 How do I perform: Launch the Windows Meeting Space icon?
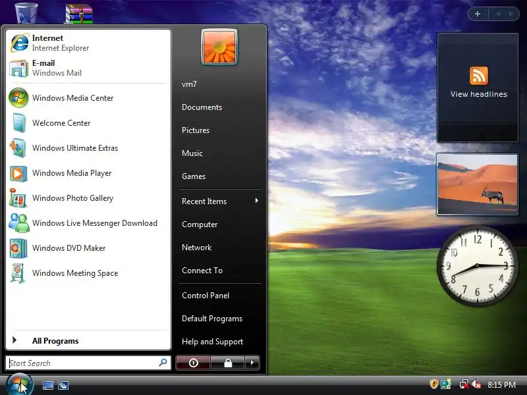pos(18,273)
